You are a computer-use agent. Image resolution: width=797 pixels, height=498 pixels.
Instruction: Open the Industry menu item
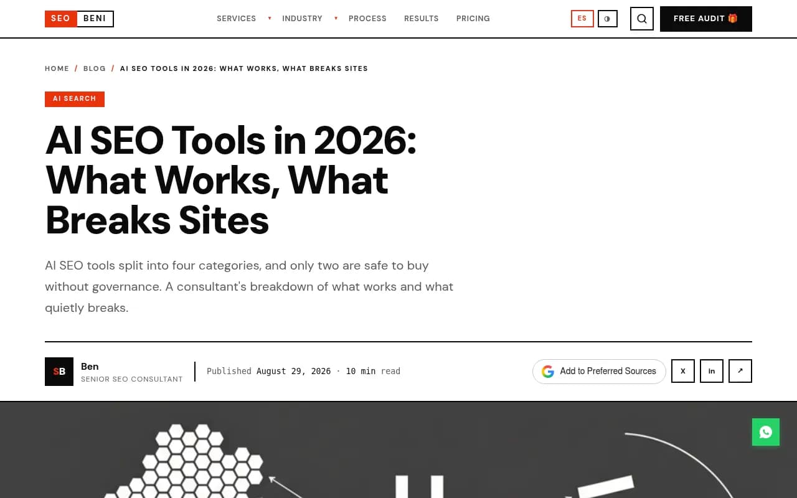pos(302,19)
